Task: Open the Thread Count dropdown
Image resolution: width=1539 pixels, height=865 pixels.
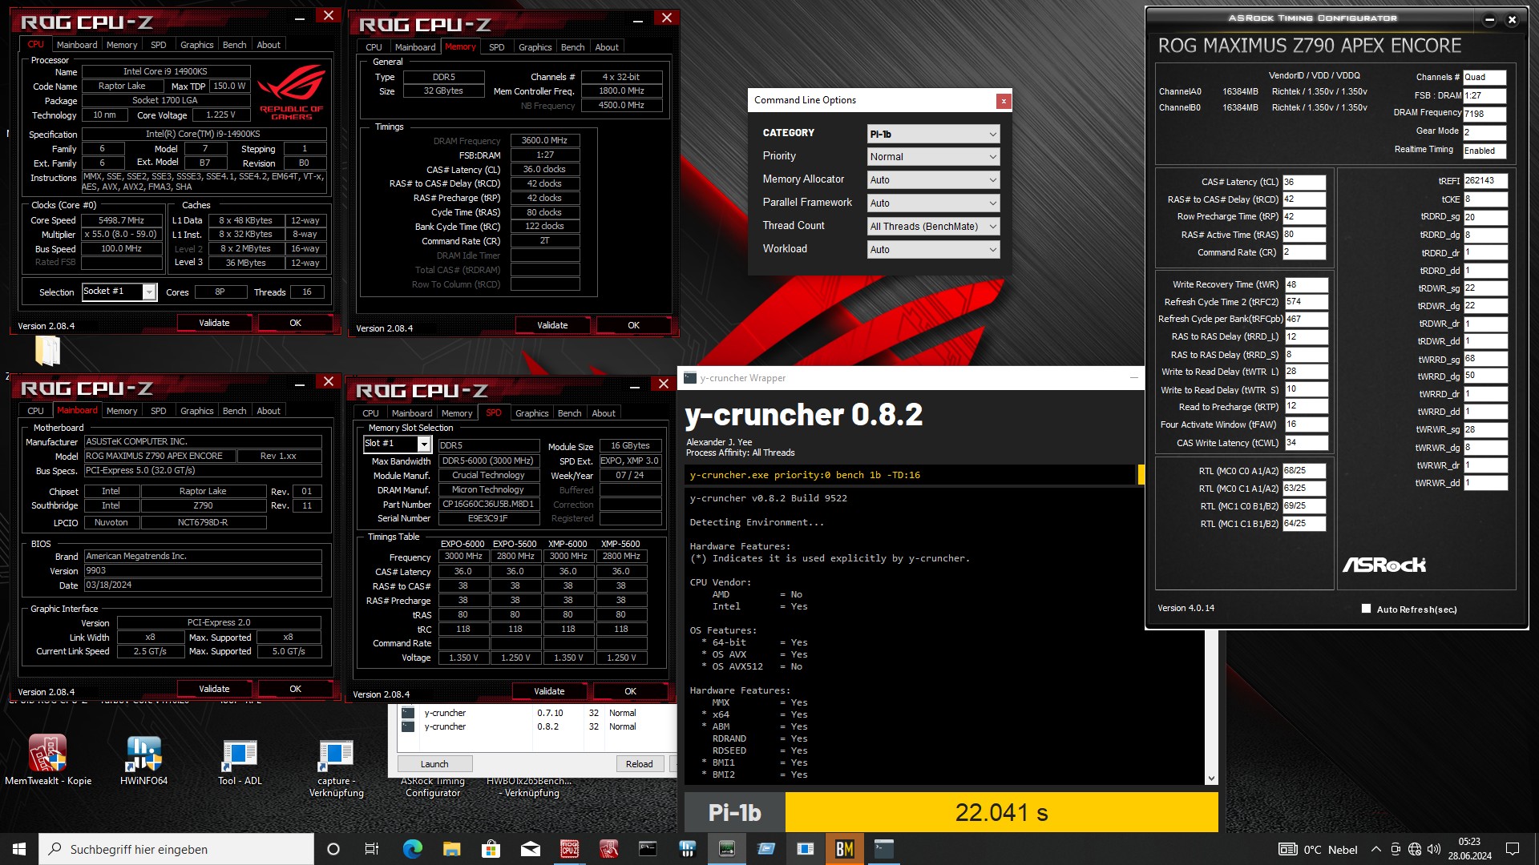Action: 933,227
